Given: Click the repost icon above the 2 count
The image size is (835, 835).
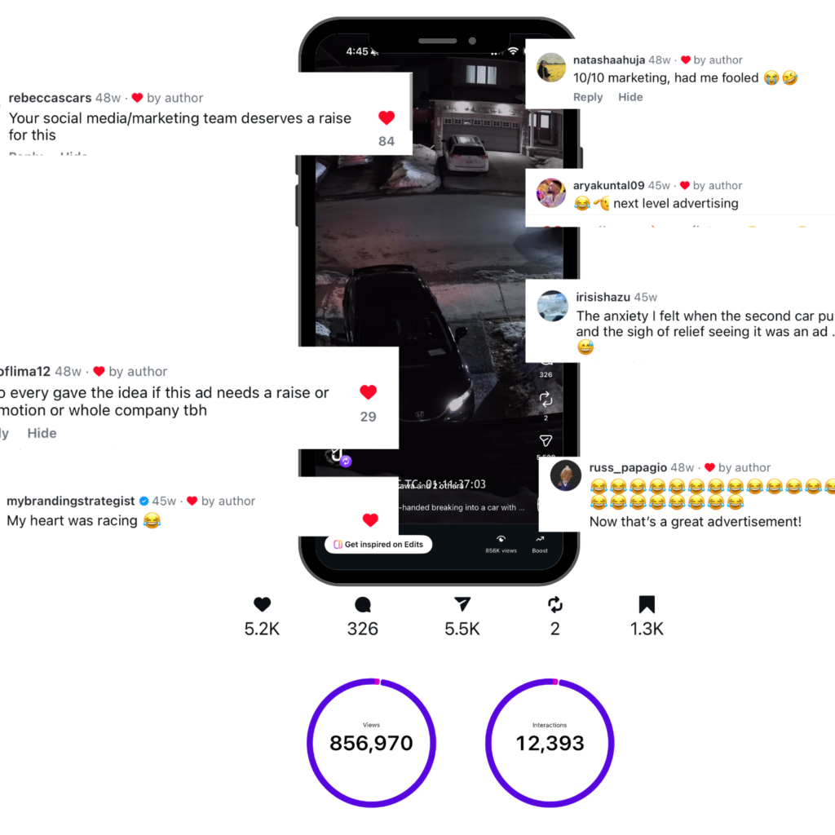Looking at the screenshot, I should coord(554,604).
